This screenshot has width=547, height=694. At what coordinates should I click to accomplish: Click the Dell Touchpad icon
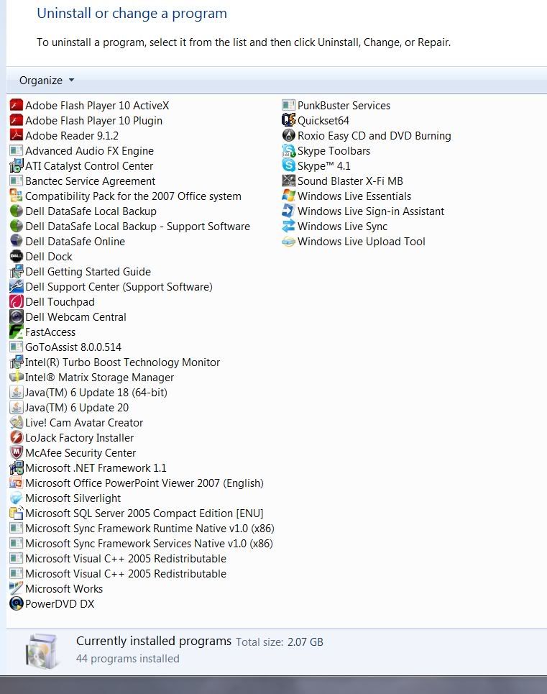tap(17, 302)
